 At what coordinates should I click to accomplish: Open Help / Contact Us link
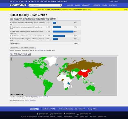point(80,109)
